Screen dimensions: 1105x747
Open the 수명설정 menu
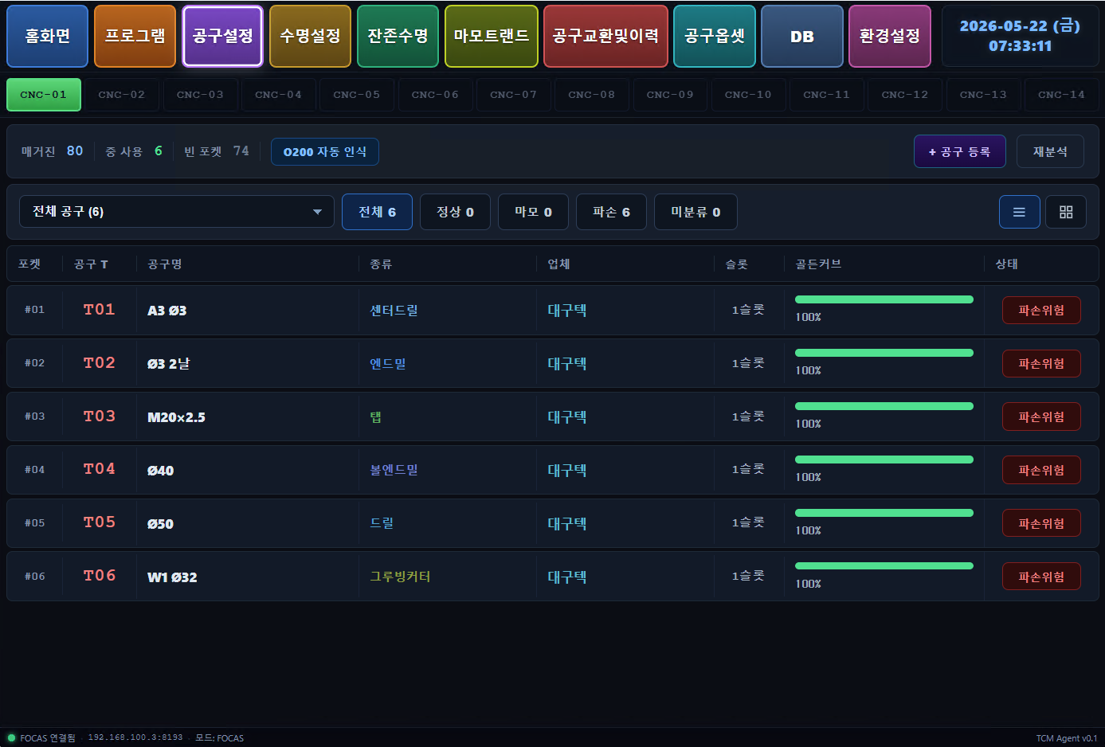click(x=311, y=36)
